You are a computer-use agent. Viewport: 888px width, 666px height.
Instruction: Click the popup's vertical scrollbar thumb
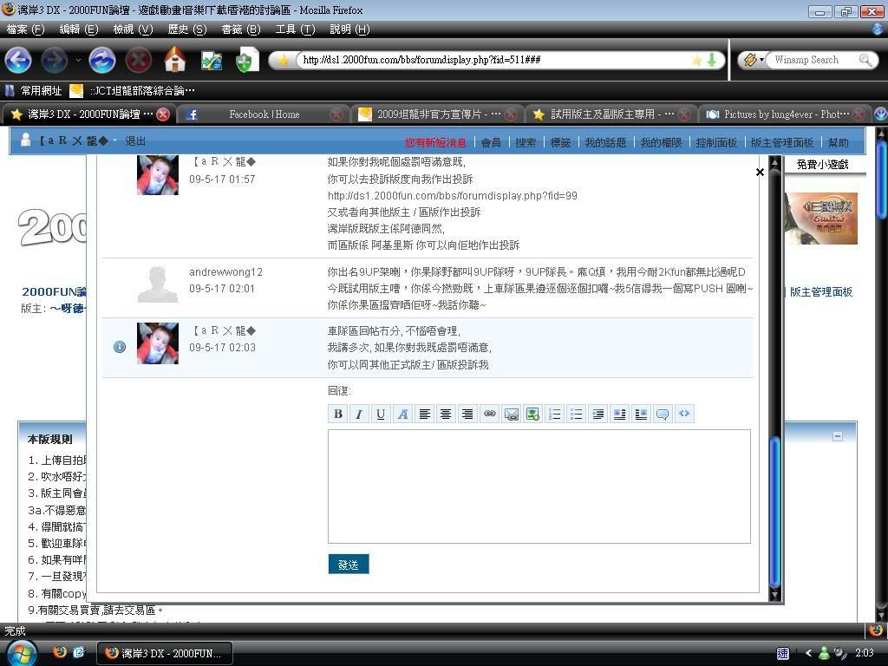point(775,512)
